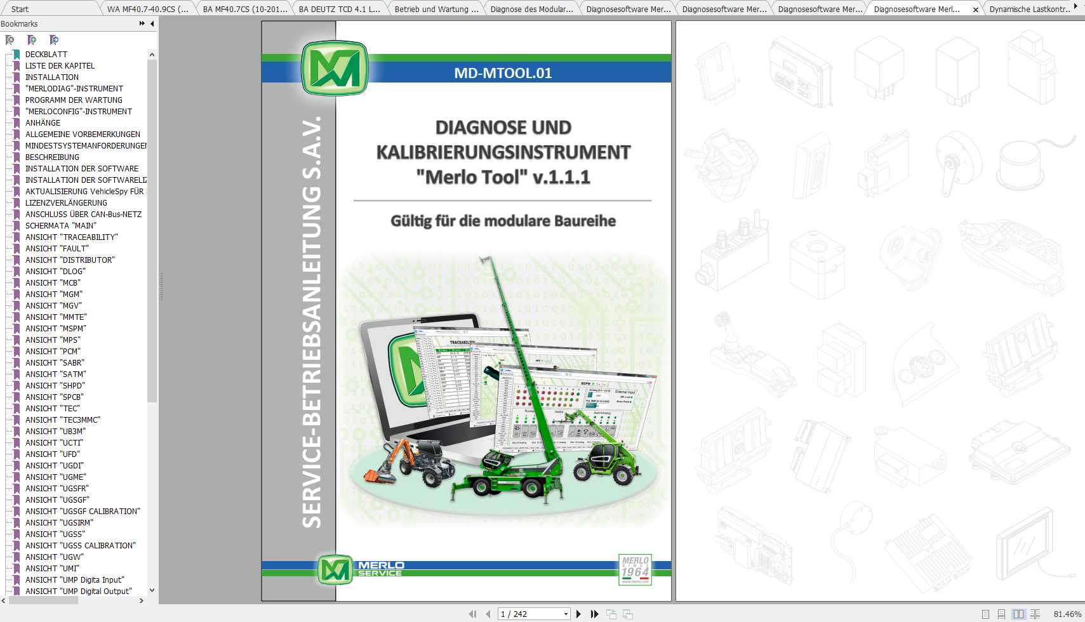The height and width of the screenshot is (622, 1085).
Task: Select two-page facing layout
Action: pyautogui.click(x=1018, y=614)
